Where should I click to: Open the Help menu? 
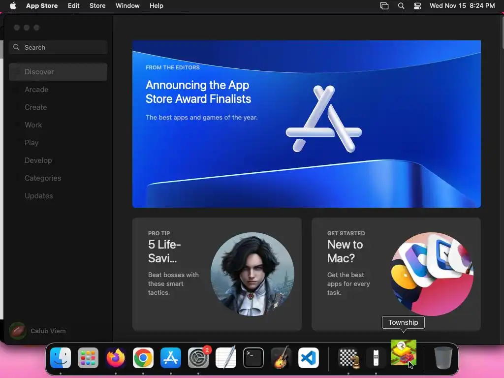[156, 5]
